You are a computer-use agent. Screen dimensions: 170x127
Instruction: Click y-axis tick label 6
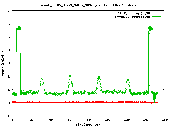pyautogui.click(x=9, y=24)
